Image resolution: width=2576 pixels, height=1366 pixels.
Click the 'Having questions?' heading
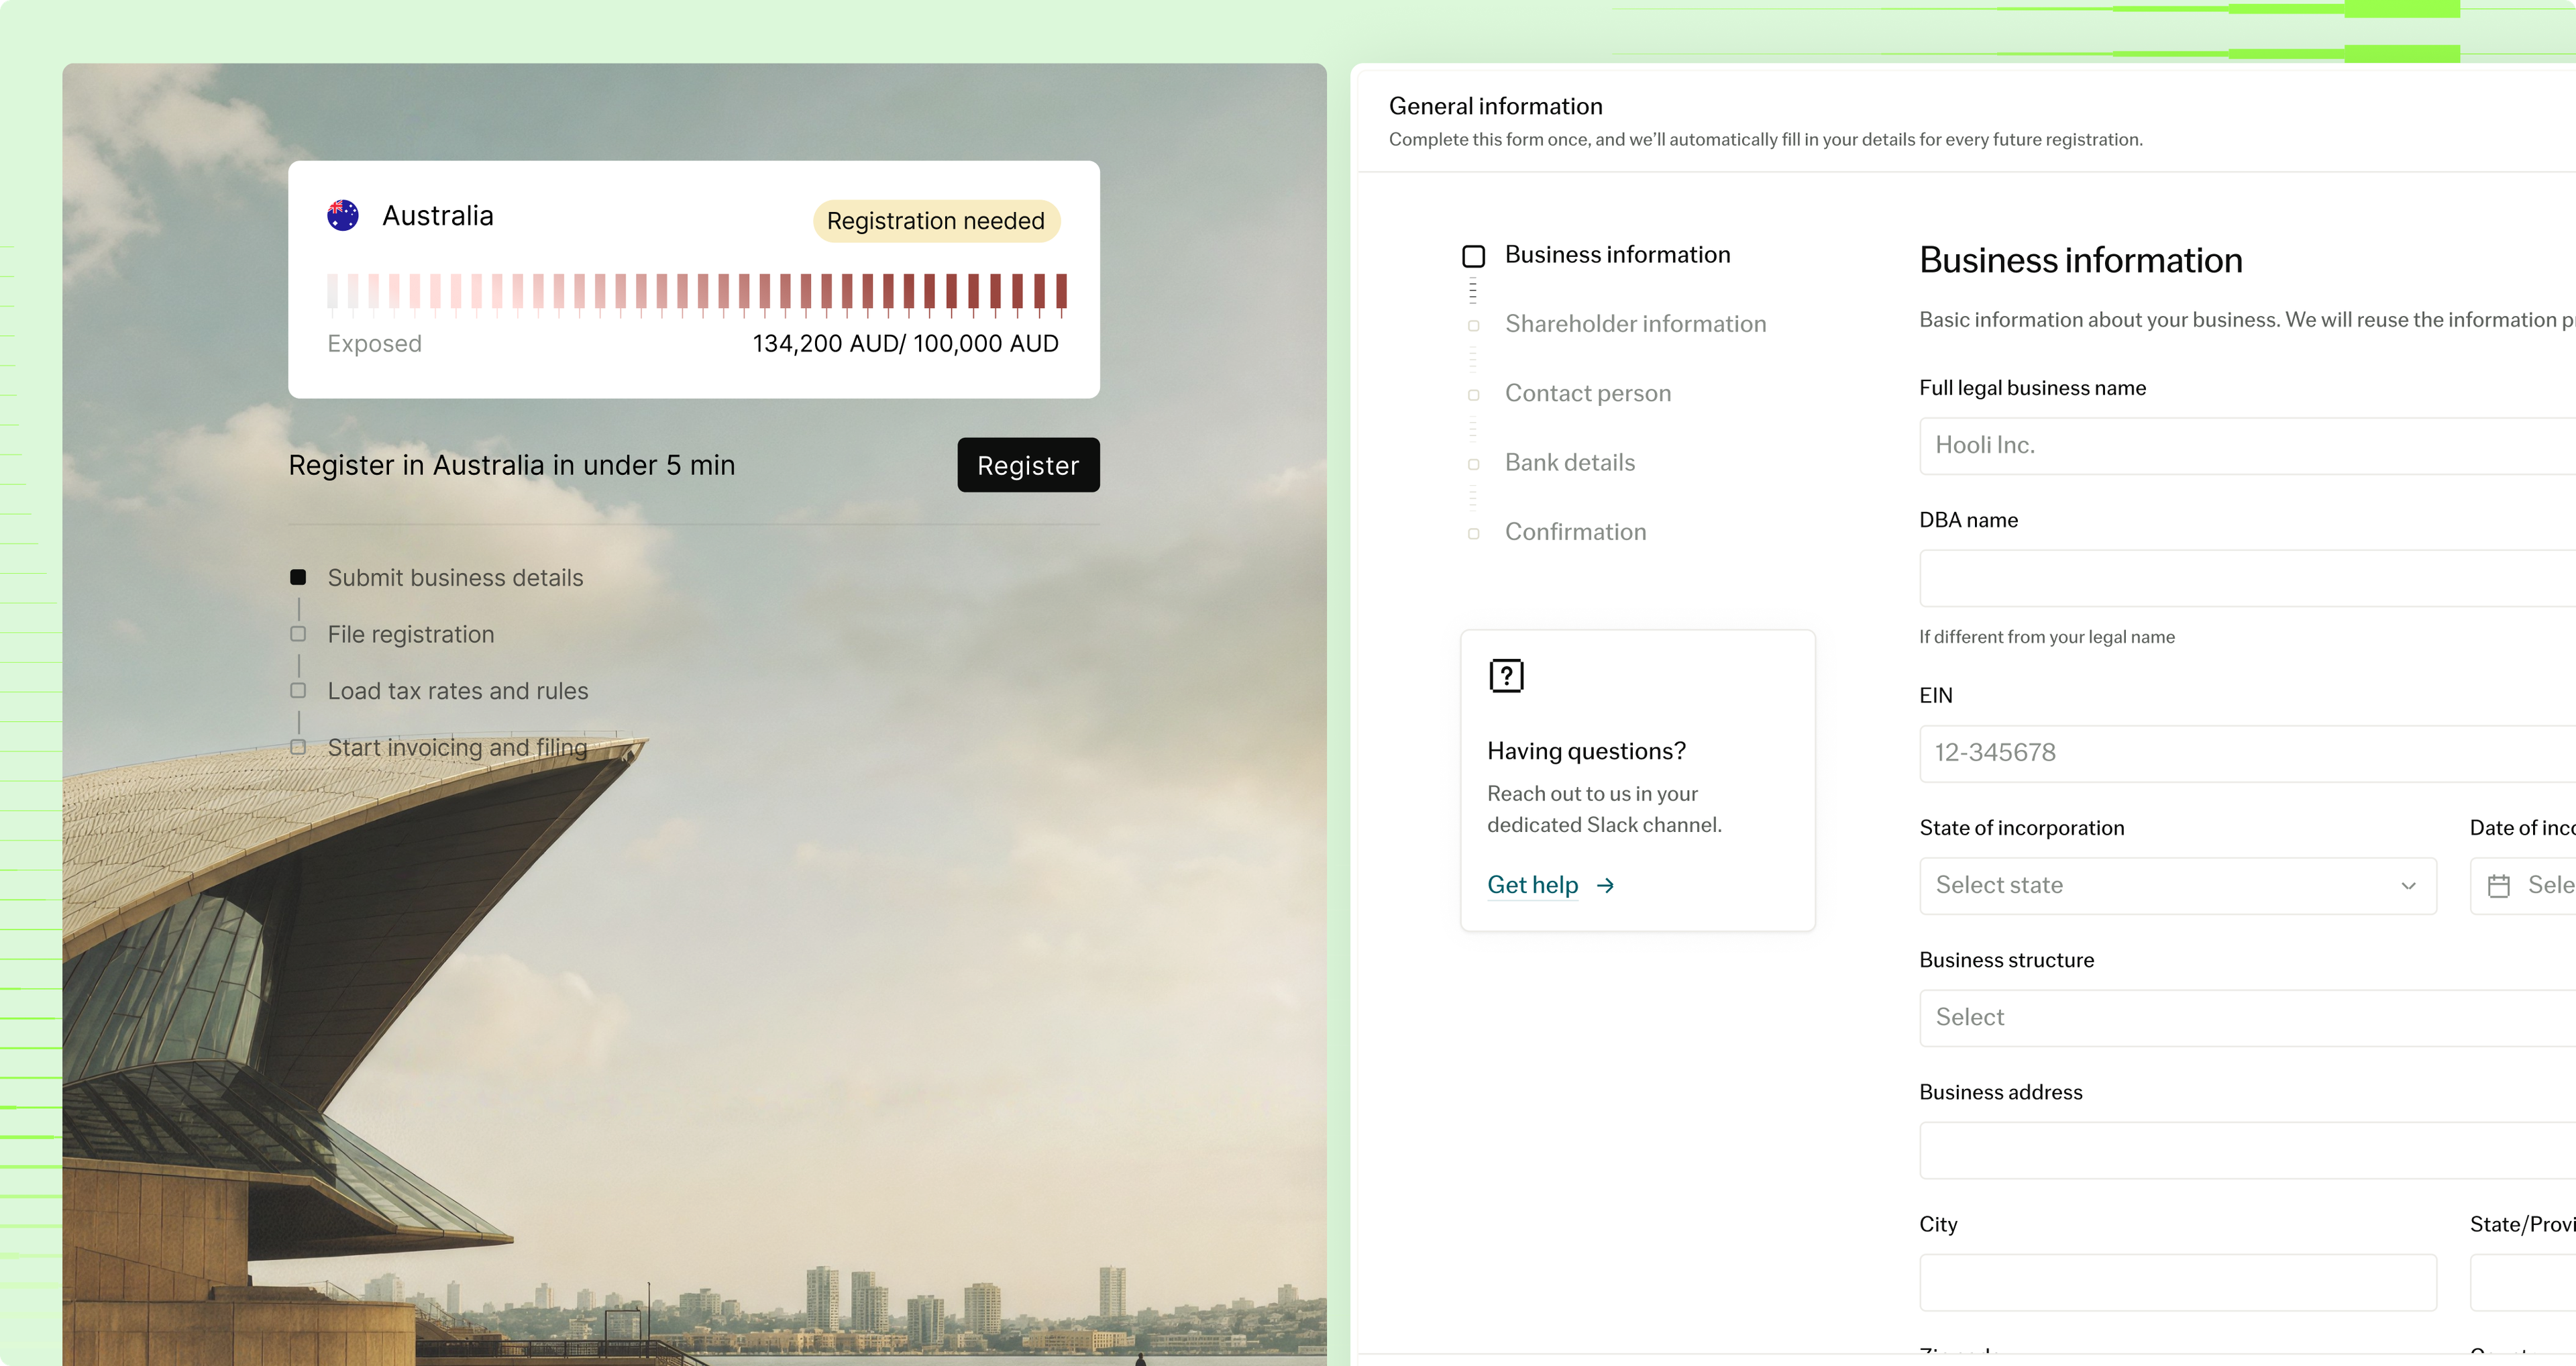coord(1586,751)
